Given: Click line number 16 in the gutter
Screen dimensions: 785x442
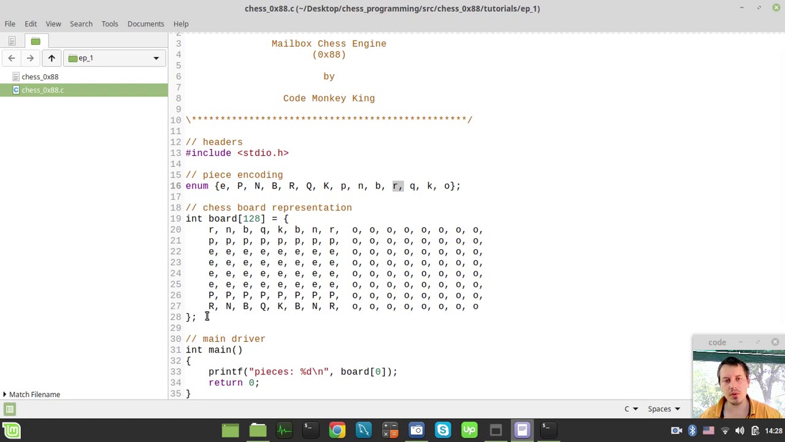Looking at the screenshot, I should click(176, 186).
